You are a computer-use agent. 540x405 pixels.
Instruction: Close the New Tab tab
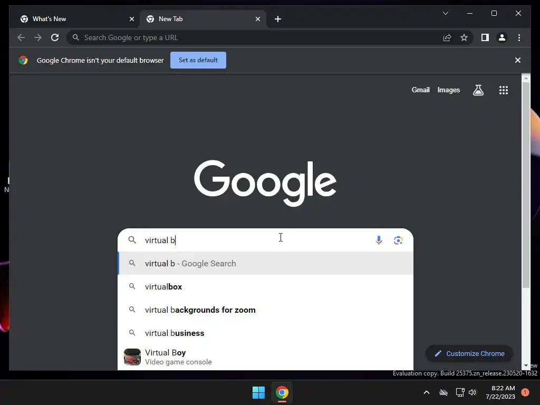tap(257, 19)
